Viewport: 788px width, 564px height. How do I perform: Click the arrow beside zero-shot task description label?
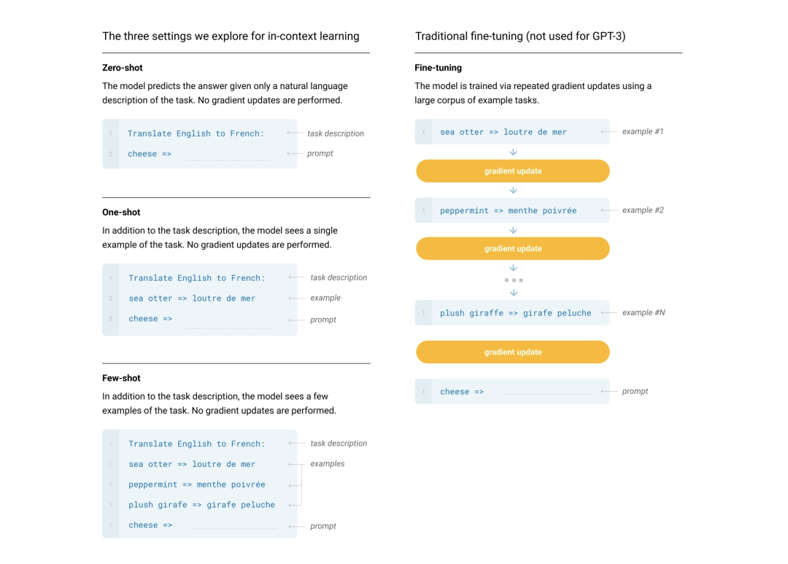point(295,134)
